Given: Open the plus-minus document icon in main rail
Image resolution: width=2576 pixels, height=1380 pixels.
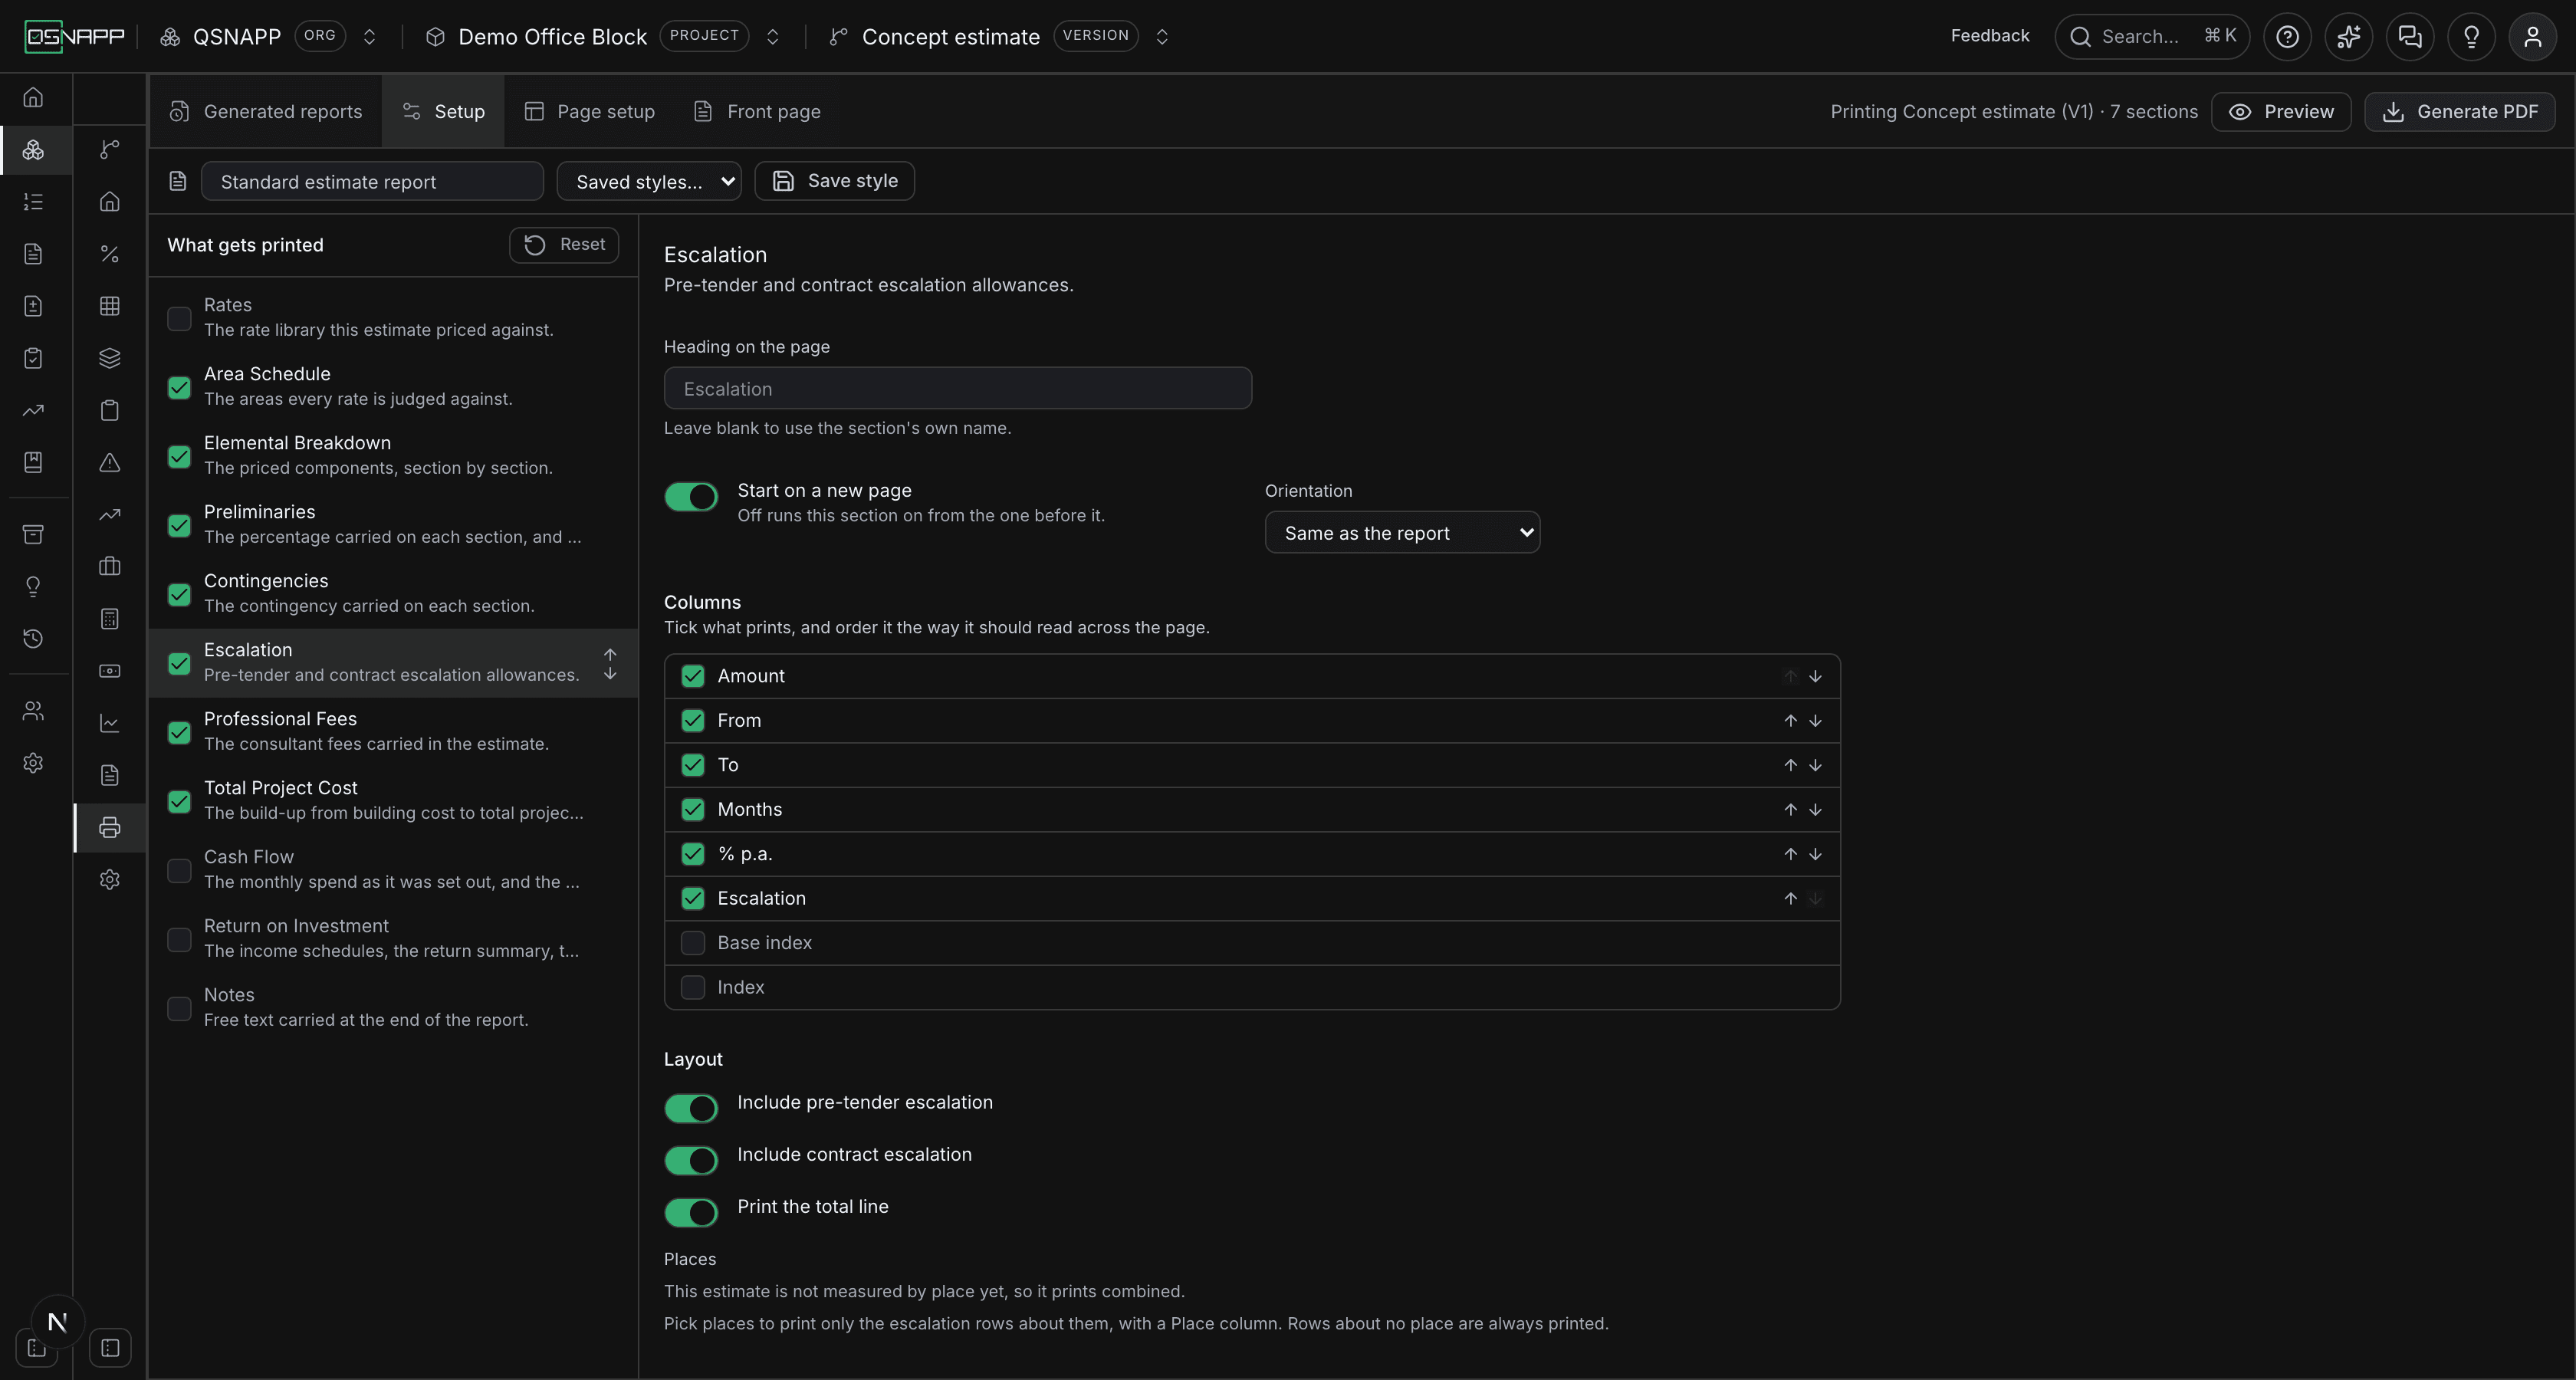Looking at the screenshot, I should coord(33,306).
